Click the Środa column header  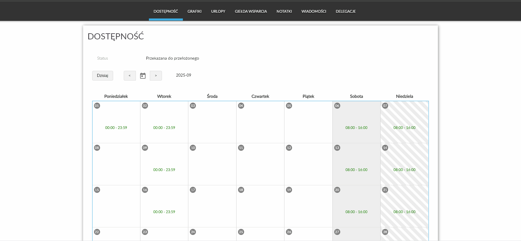point(212,96)
